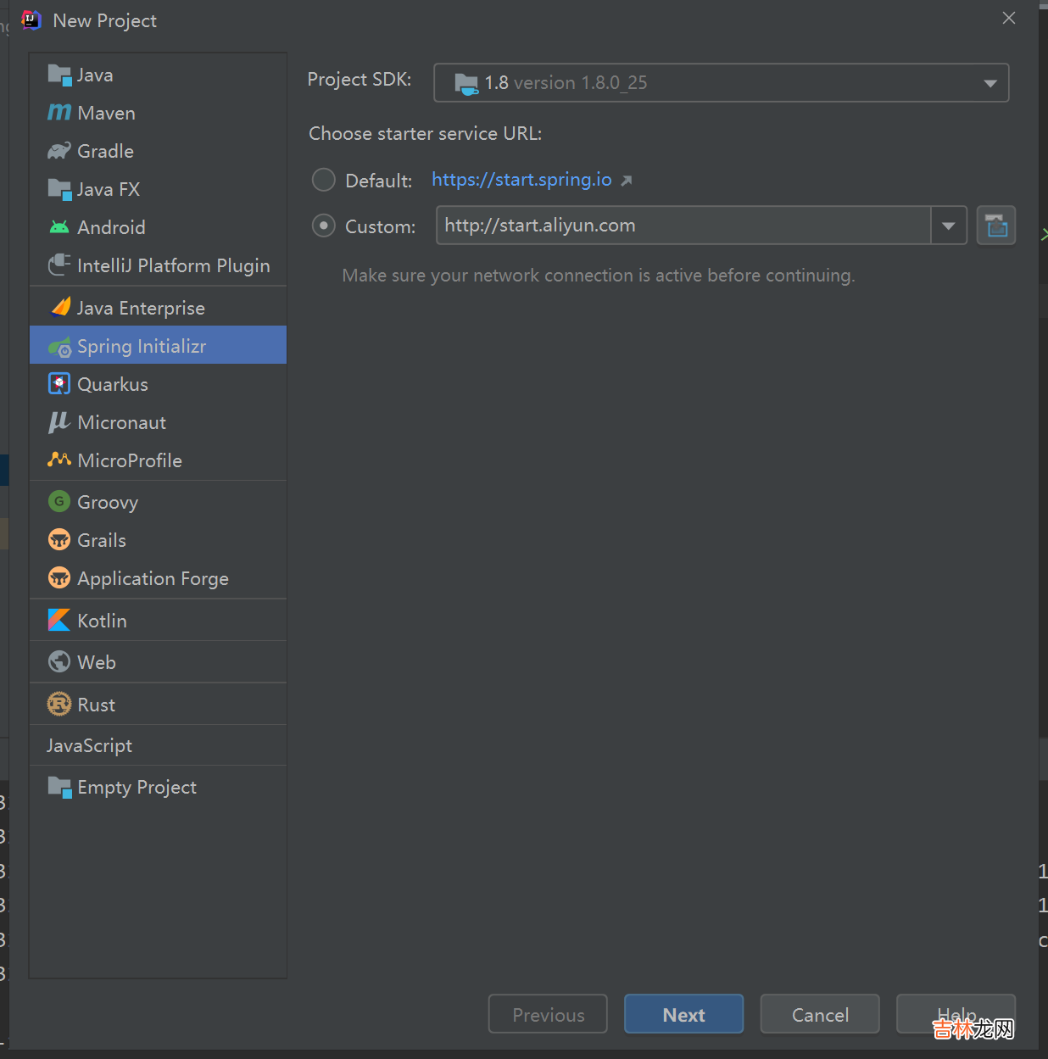Open the Project SDK dropdown
The image size is (1048, 1059).
tap(721, 83)
